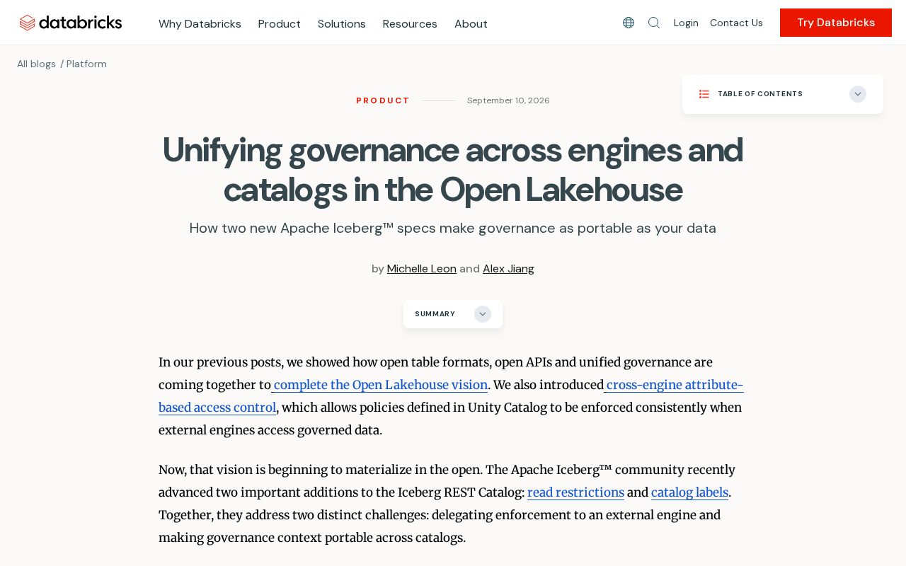Click the 'SUMMARY' label
The width and height of the screenshot is (906, 566).
[x=435, y=314]
